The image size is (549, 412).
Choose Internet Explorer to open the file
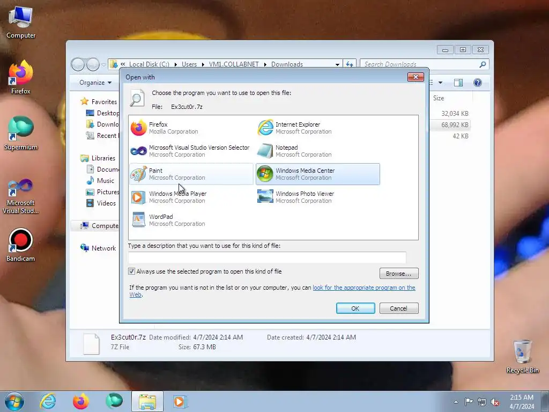point(317,128)
